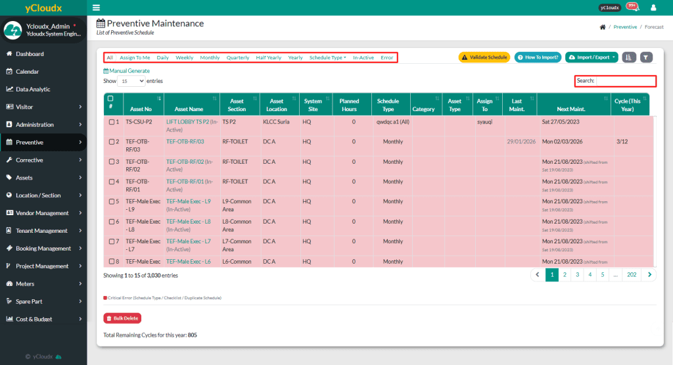Open the user profile icon
Screen dimensions: 673x365
(x=653, y=8)
